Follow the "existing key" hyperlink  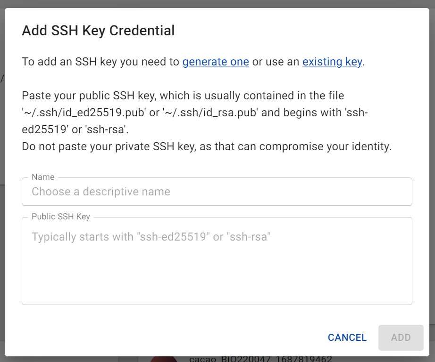coord(332,62)
